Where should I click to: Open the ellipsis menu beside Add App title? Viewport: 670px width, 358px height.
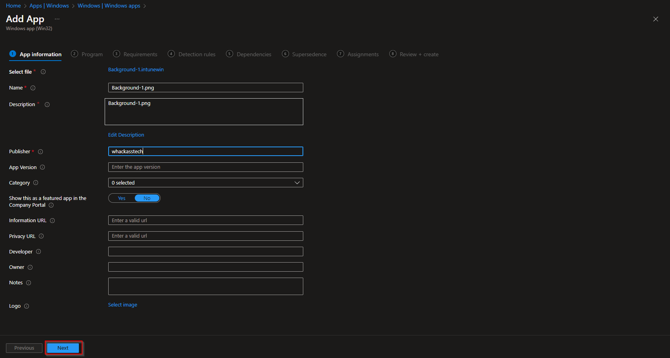(57, 19)
